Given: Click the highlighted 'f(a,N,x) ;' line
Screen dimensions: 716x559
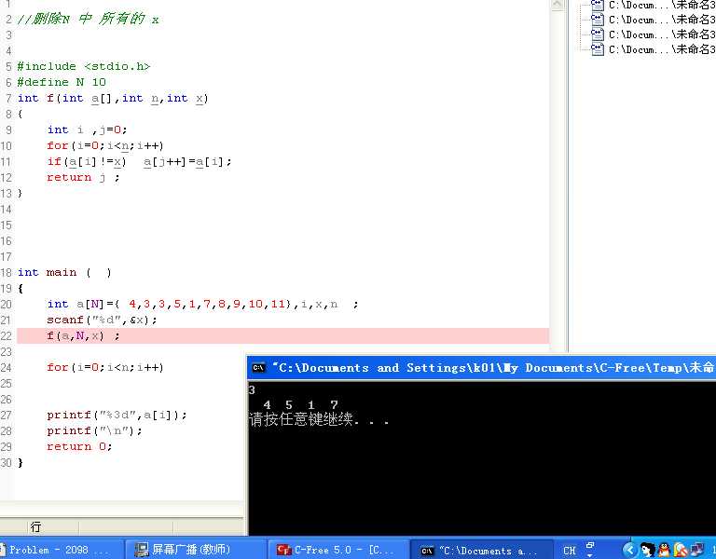Looking at the screenshot, I should [282, 335].
